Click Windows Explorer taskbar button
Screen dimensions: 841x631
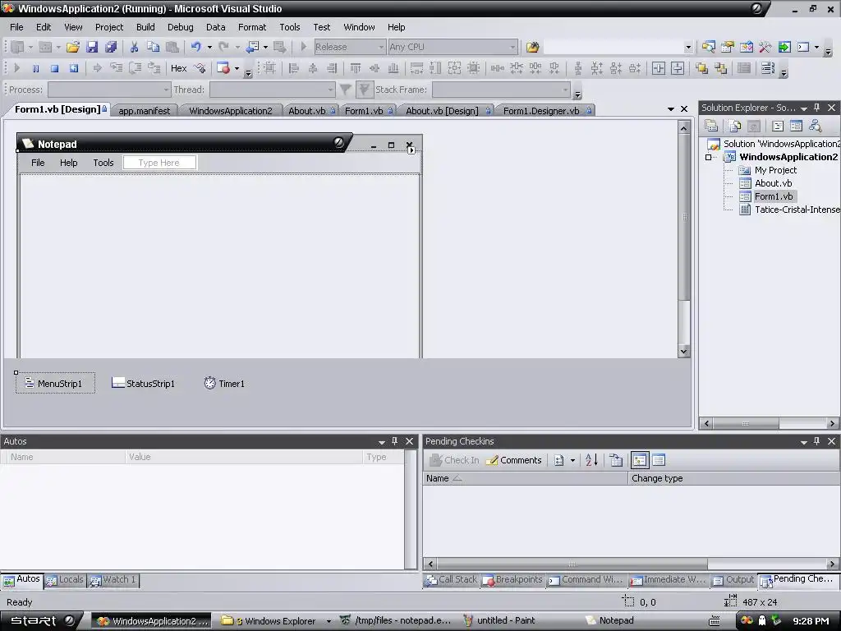click(x=274, y=621)
